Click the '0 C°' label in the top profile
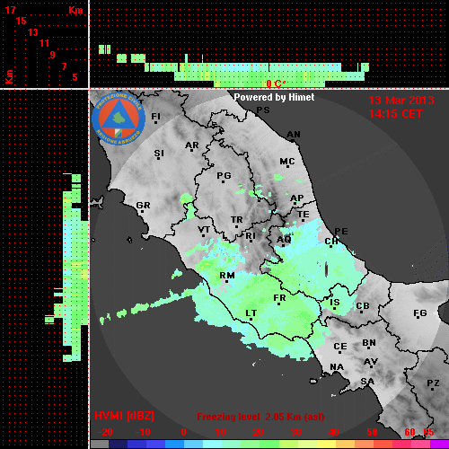The height and width of the screenshot is (449, 449). point(276,84)
